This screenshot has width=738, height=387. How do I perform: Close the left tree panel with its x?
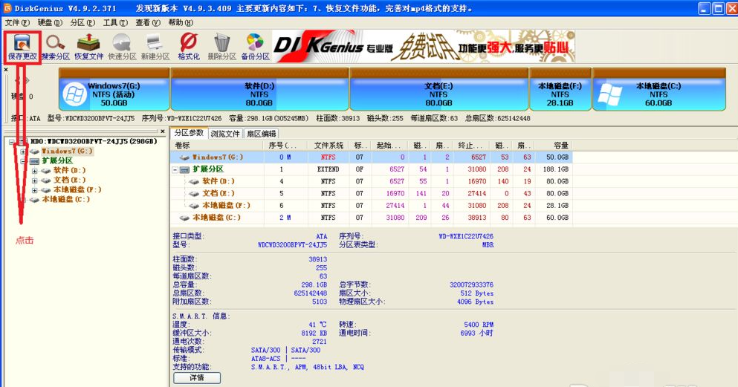tap(162, 131)
